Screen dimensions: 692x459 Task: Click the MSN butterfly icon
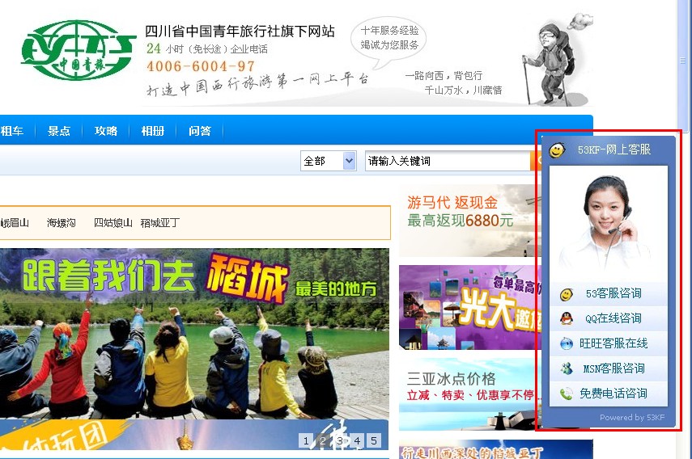(567, 369)
